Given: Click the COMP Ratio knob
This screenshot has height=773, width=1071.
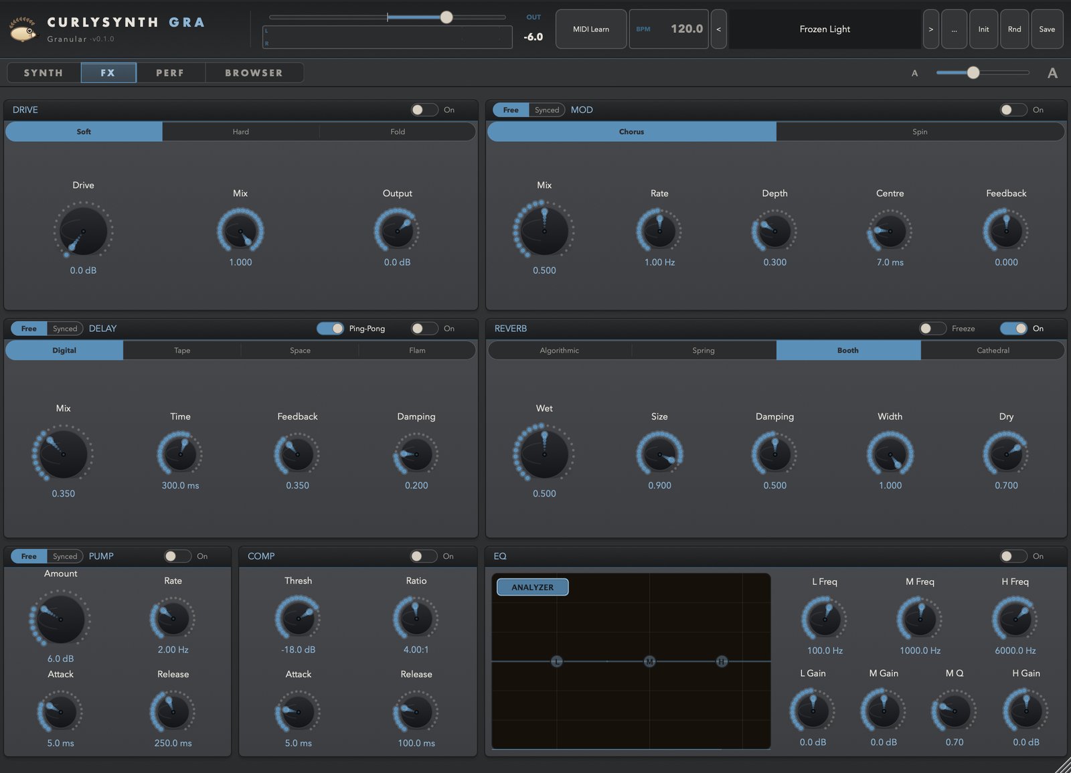Looking at the screenshot, I should (x=416, y=618).
